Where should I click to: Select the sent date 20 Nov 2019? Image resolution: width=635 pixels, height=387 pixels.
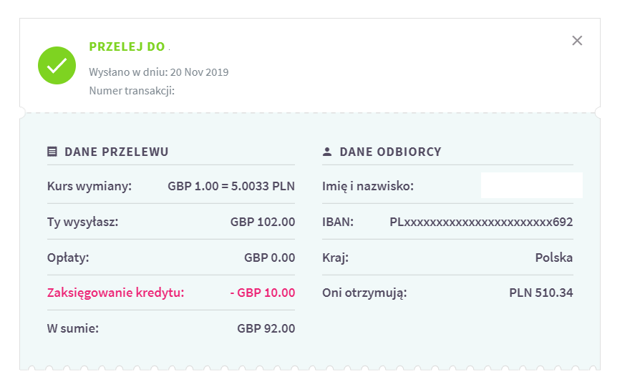click(199, 72)
